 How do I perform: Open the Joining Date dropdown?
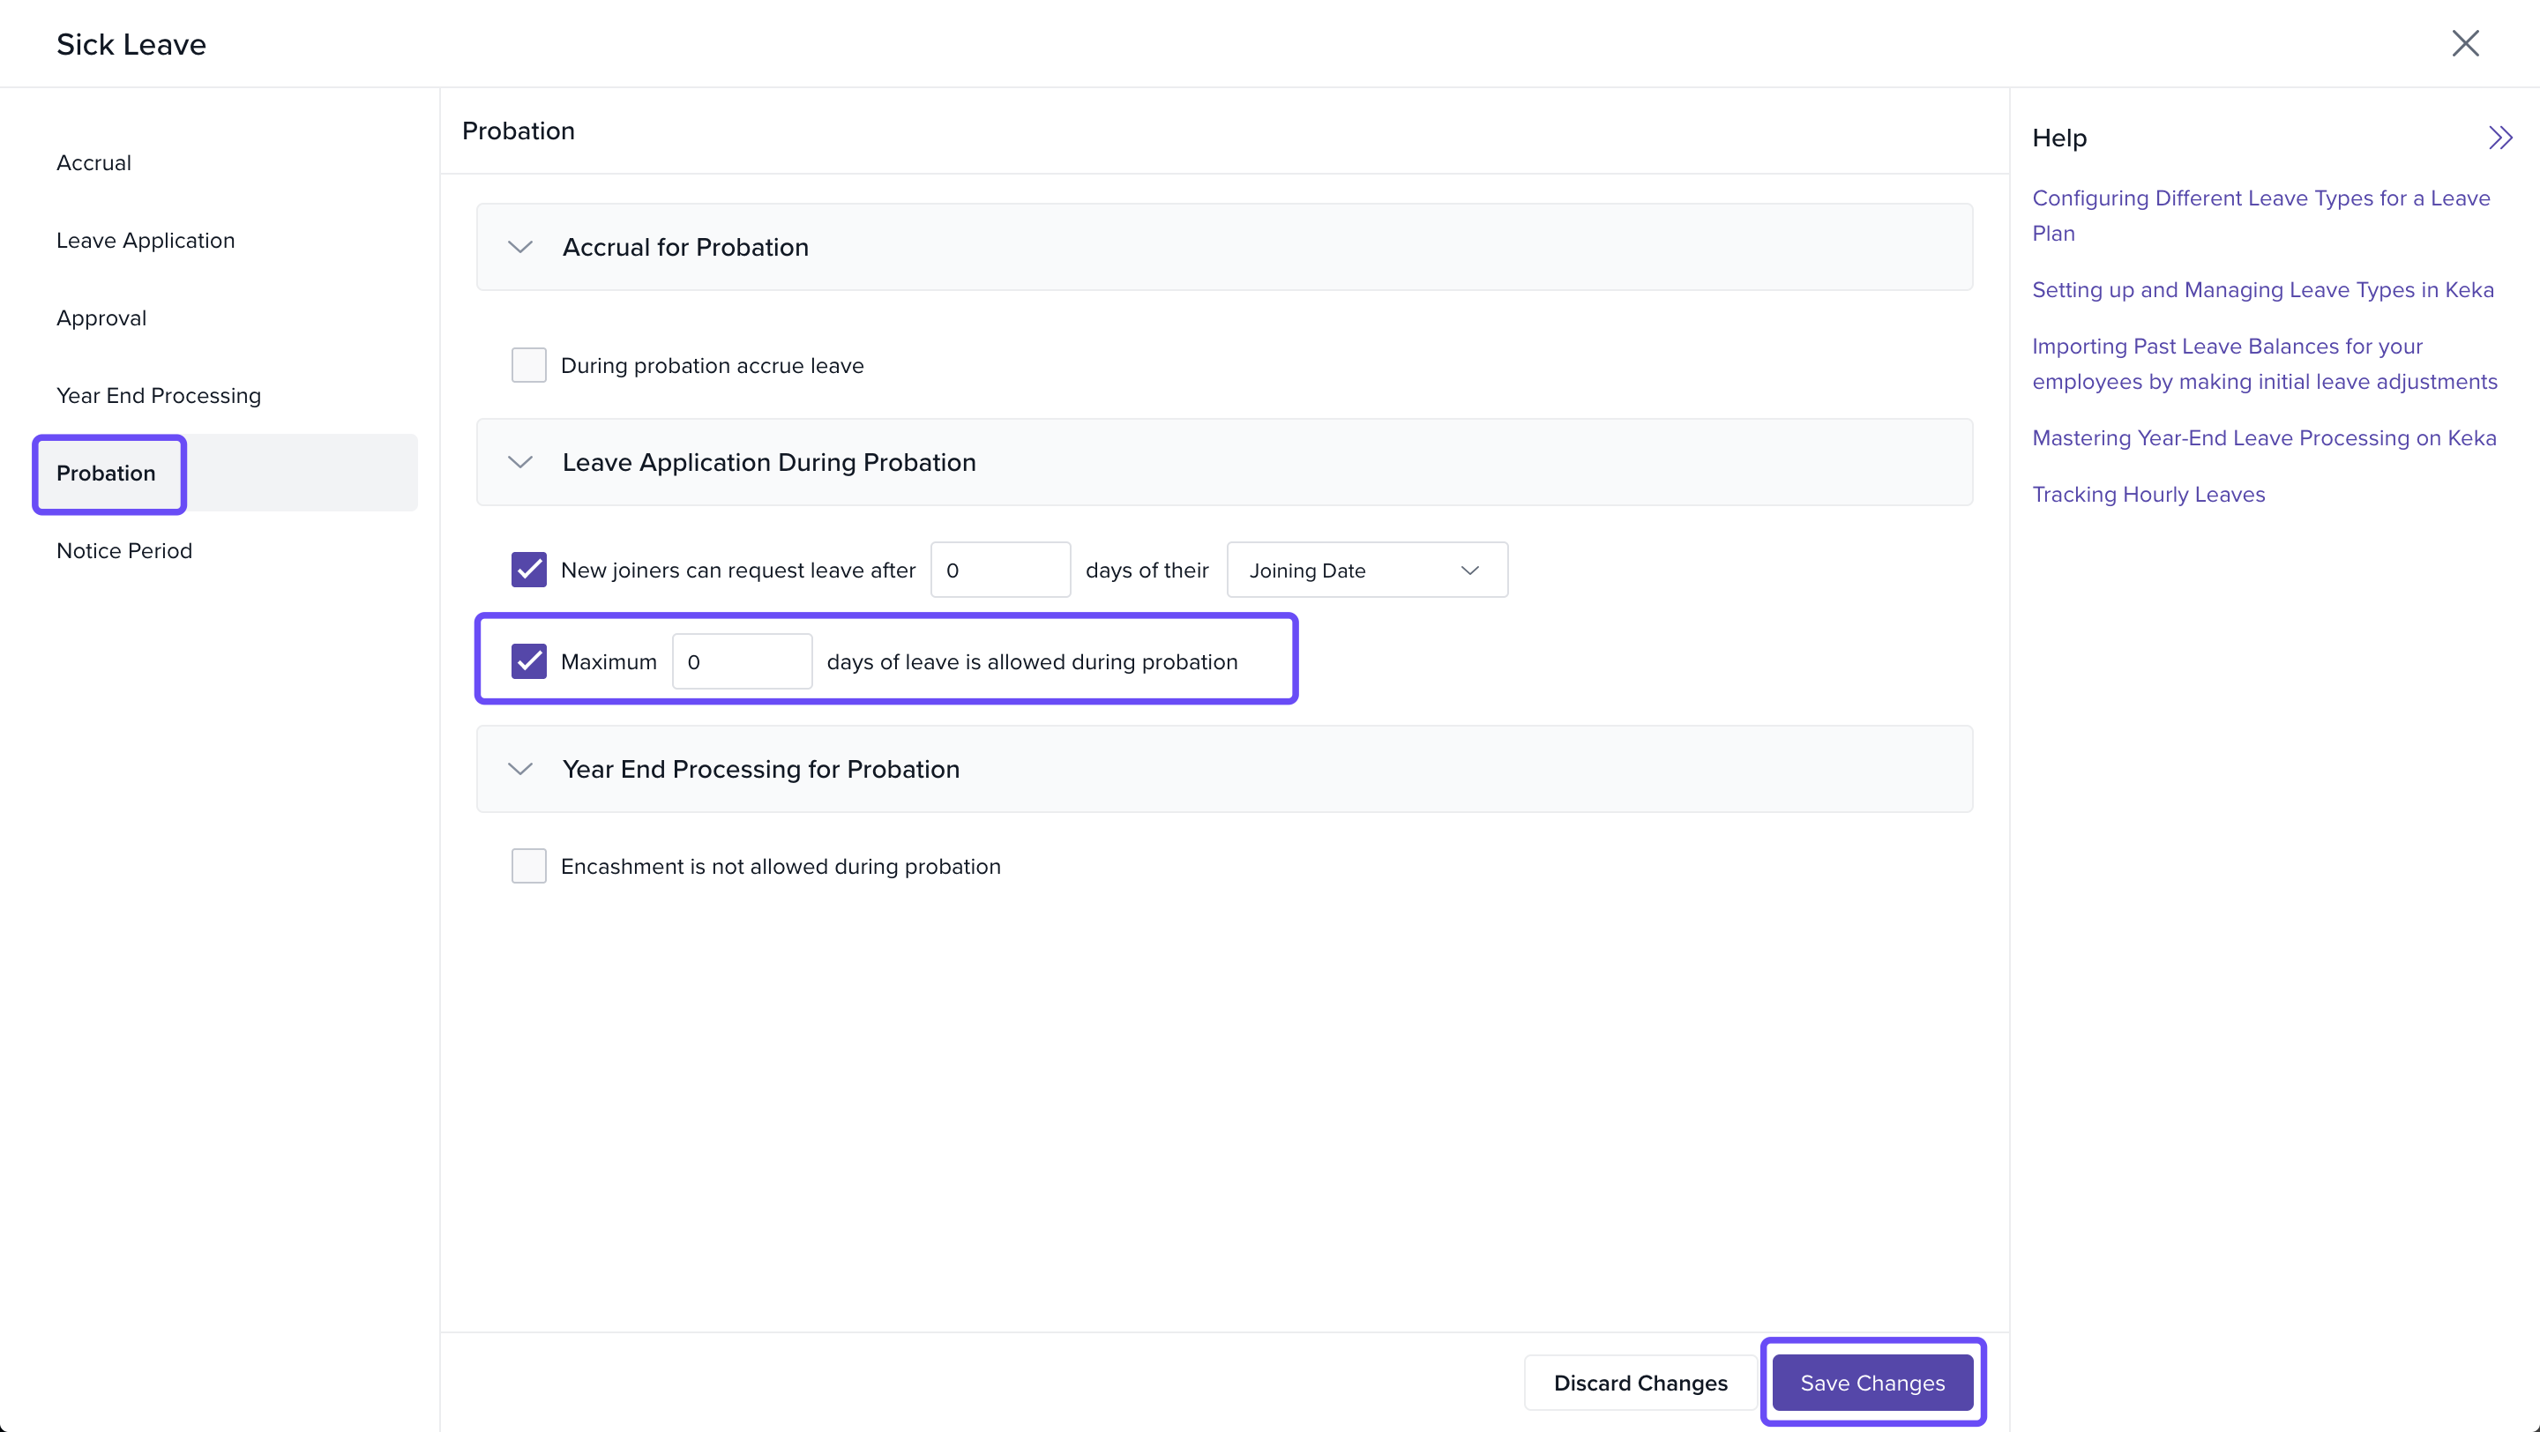[x=1367, y=571]
